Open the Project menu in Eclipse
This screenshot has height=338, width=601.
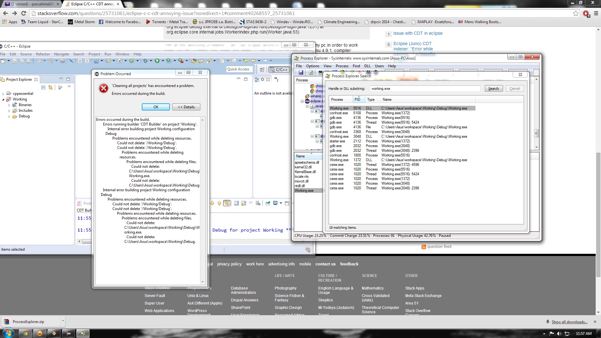coord(94,54)
